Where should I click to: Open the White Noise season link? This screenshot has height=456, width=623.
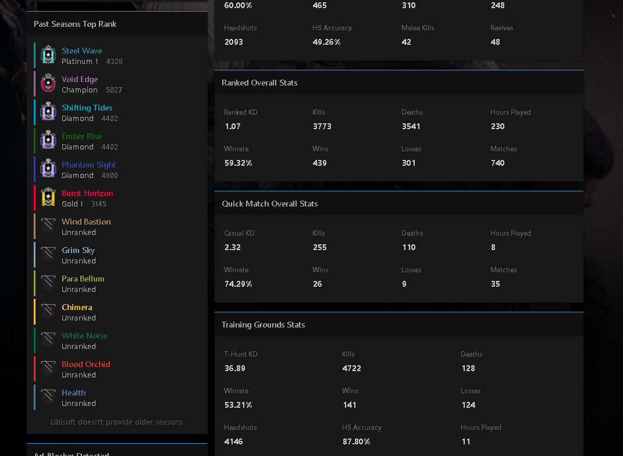point(84,336)
